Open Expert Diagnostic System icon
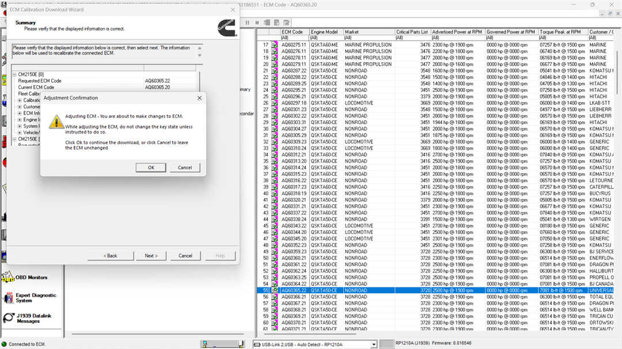The width and height of the screenshot is (622, 349). pyautogui.click(x=8, y=298)
